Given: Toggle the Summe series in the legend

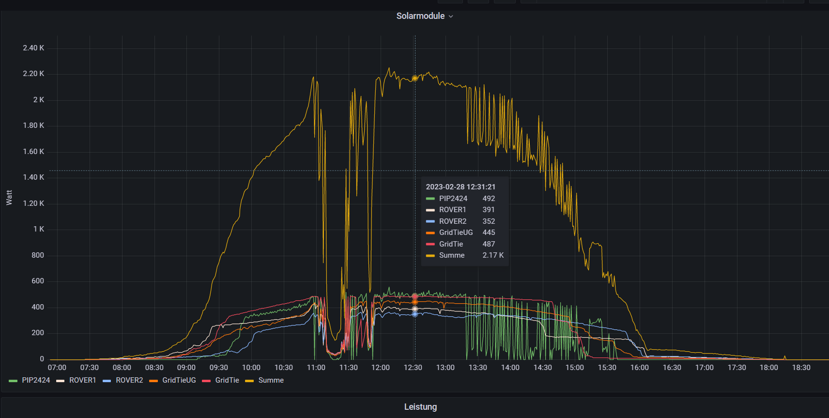Looking at the screenshot, I should (271, 380).
